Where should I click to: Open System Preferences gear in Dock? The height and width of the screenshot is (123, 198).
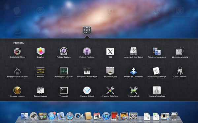[133, 116]
